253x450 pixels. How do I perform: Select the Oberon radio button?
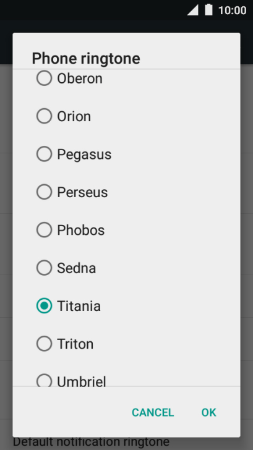pos(44,78)
